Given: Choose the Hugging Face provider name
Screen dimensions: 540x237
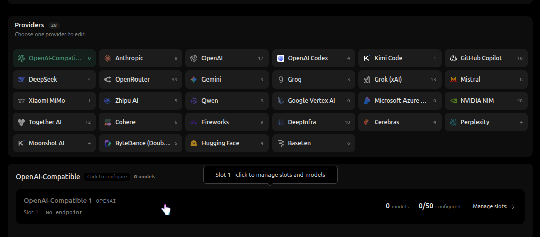Looking at the screenshot, I should (220, 143).
